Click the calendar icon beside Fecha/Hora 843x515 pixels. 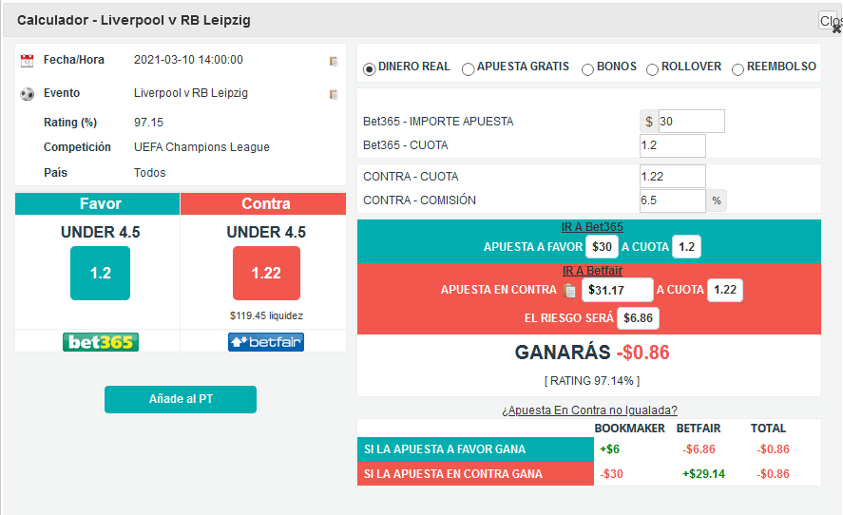[27, 61]
